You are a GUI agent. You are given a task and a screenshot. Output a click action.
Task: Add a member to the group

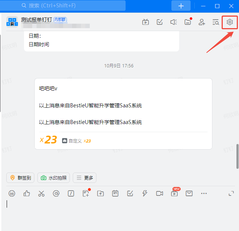pyautogui.click(x=201, y=22)
